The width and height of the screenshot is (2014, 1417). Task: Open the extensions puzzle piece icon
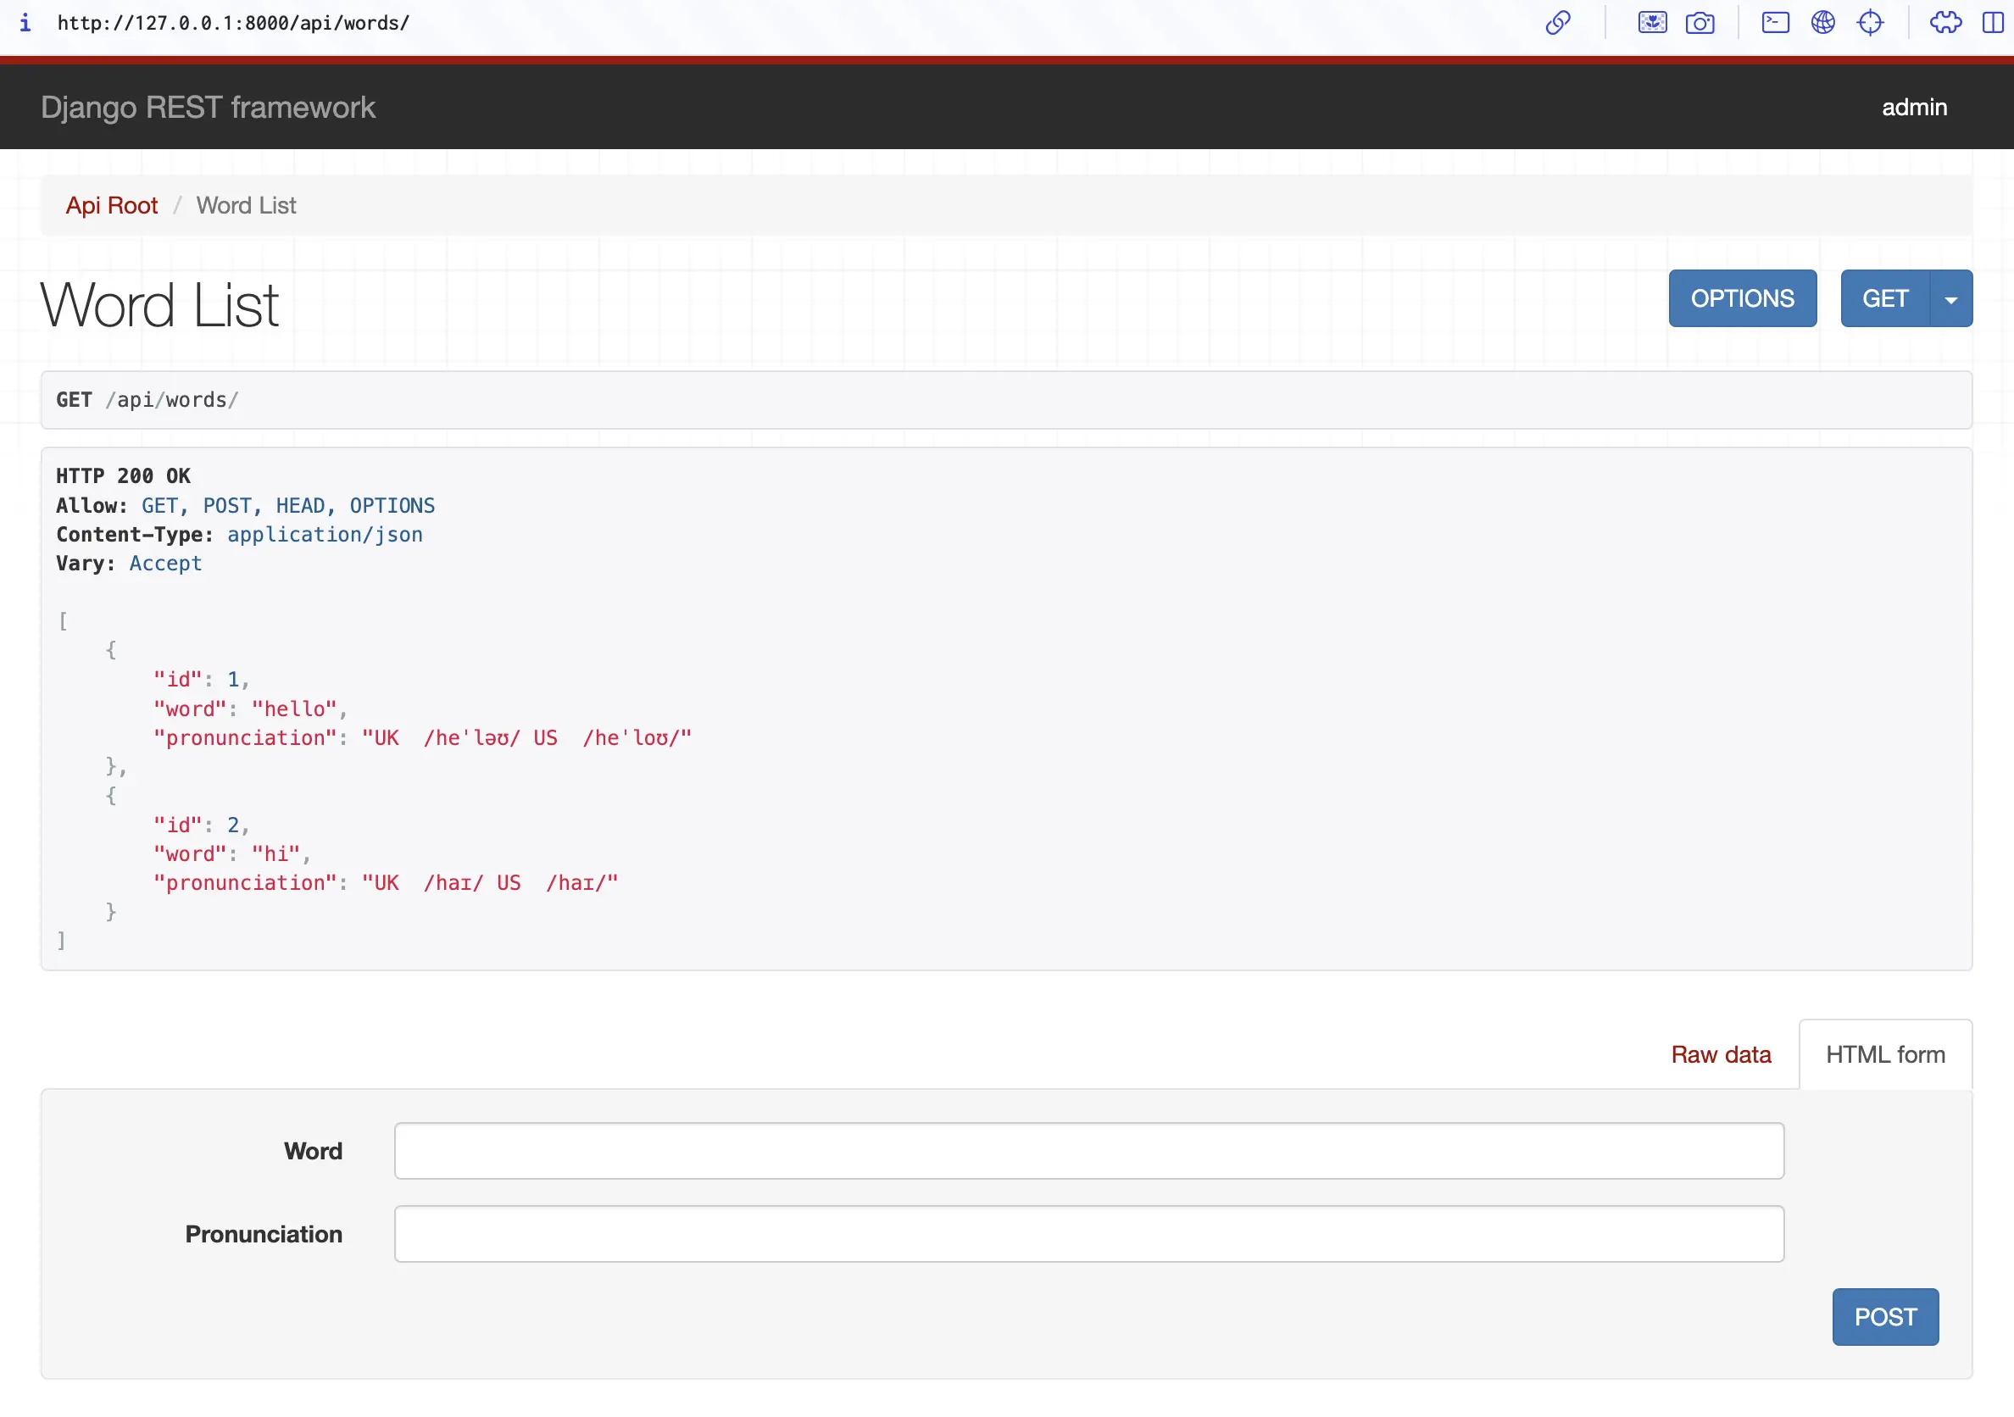(1944, 23)
